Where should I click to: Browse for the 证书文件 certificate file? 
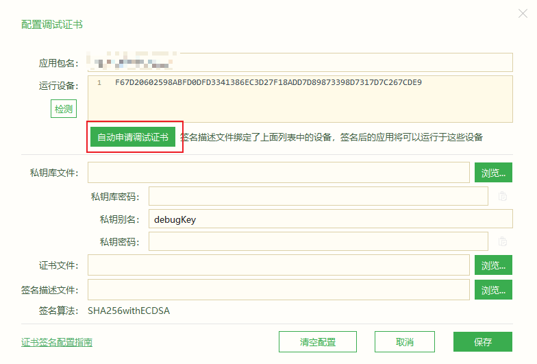pyautogui.click(x=493, y=265)
